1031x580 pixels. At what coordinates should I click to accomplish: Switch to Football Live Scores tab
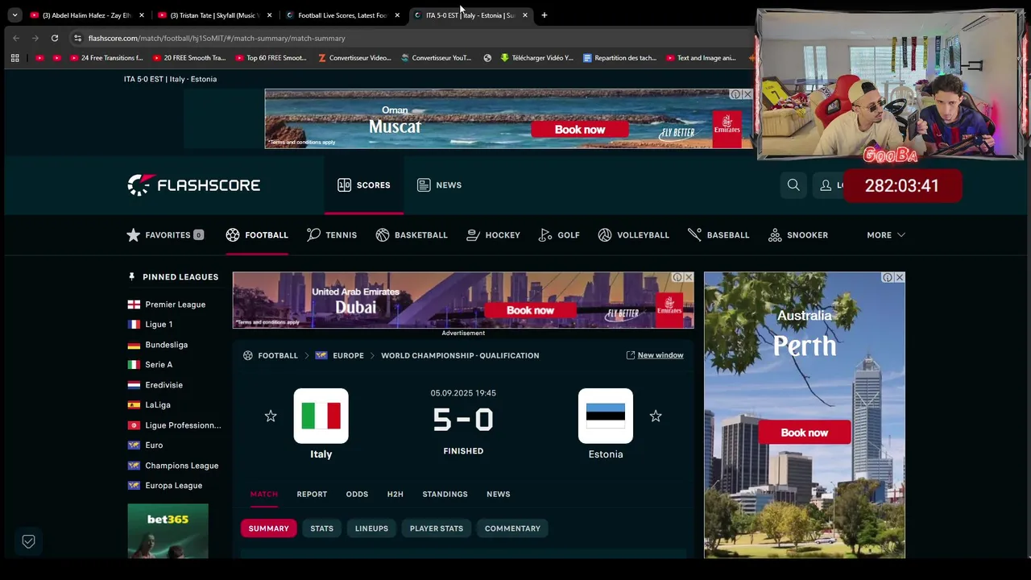click(342, 15)
